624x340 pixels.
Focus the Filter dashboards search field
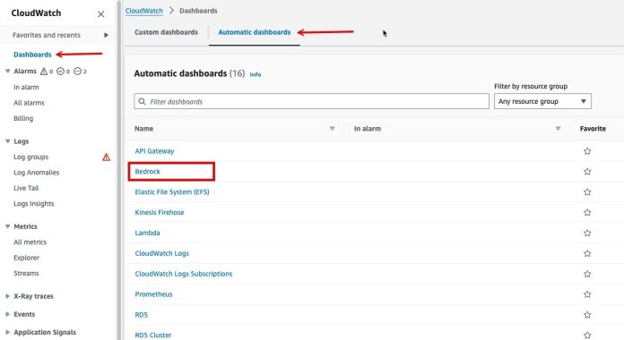tap(312, 101)
